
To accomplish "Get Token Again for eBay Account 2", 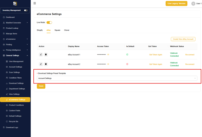I will tap(156, 64).
